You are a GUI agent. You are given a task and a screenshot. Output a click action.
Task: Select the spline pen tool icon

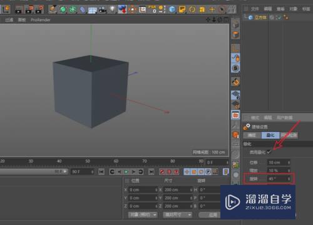53,9
